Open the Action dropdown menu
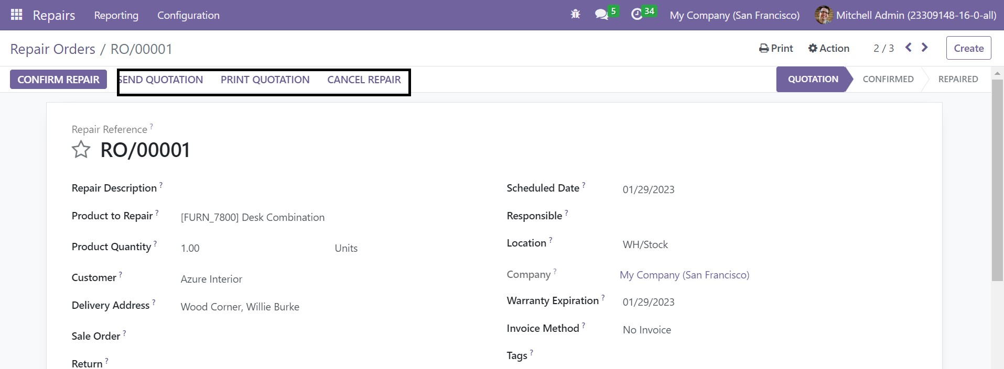Screen dimensions: 1004x369 828,48
